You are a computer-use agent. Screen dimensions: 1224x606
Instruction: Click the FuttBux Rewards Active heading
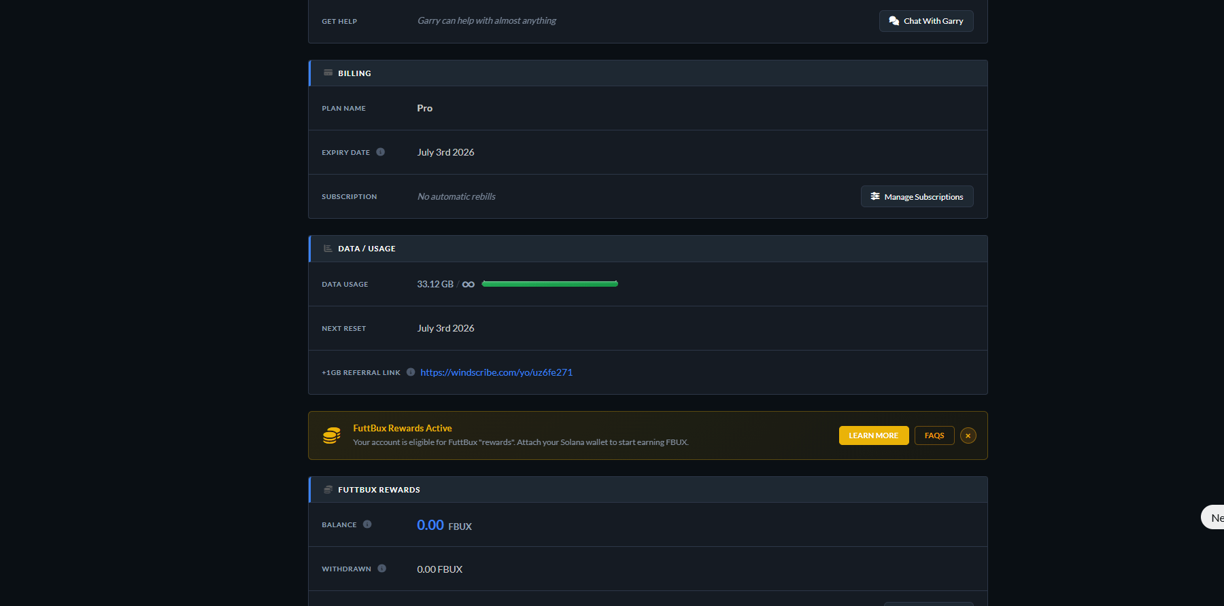pos(403,428)
